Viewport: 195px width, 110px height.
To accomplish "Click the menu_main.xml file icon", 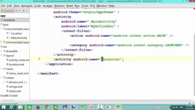I will pos(7,73).
